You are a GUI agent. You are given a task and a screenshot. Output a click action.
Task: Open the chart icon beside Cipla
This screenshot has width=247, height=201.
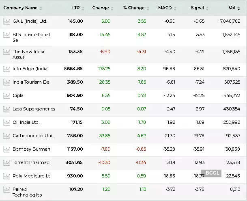pos(6,96)
